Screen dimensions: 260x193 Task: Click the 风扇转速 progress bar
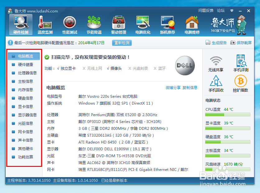[x=228, y=169]
